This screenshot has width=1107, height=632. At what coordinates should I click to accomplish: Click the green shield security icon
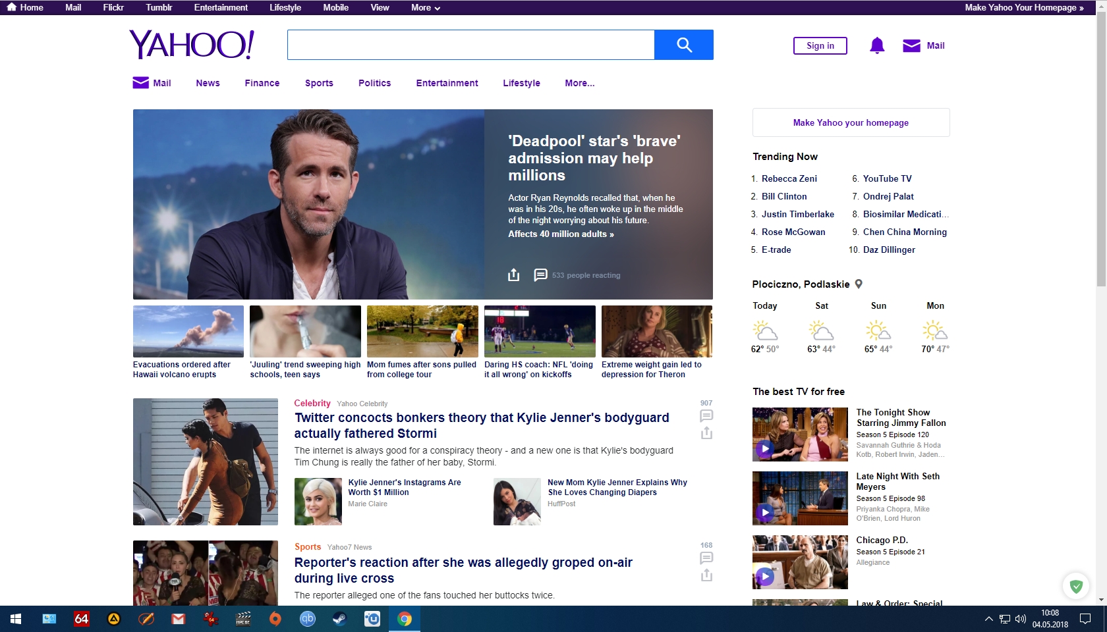1076,586
